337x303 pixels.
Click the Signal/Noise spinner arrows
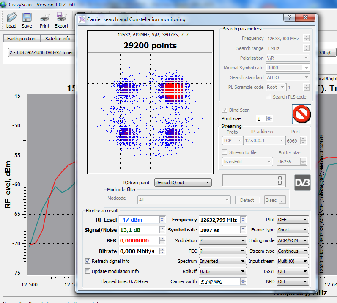point(162,230)
